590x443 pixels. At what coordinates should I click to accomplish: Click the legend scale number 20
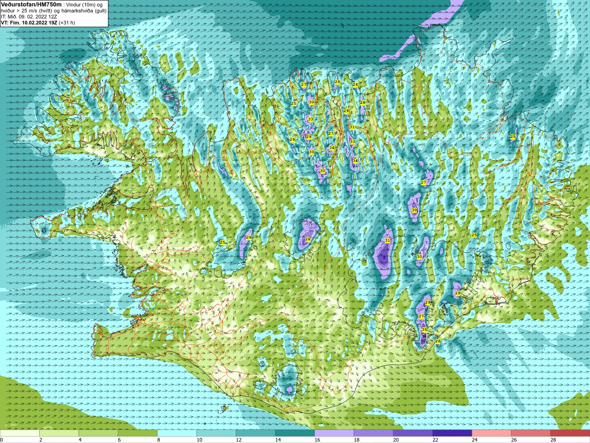[x=396, y=440]
